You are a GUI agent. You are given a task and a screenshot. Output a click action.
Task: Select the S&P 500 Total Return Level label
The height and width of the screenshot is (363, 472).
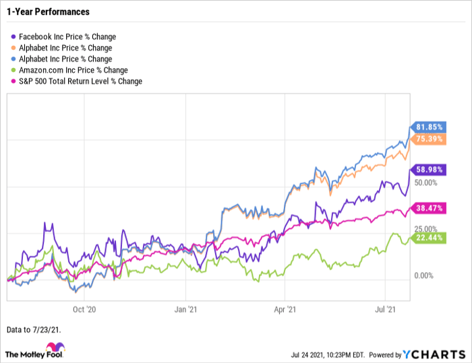click(x=81, y=81)
